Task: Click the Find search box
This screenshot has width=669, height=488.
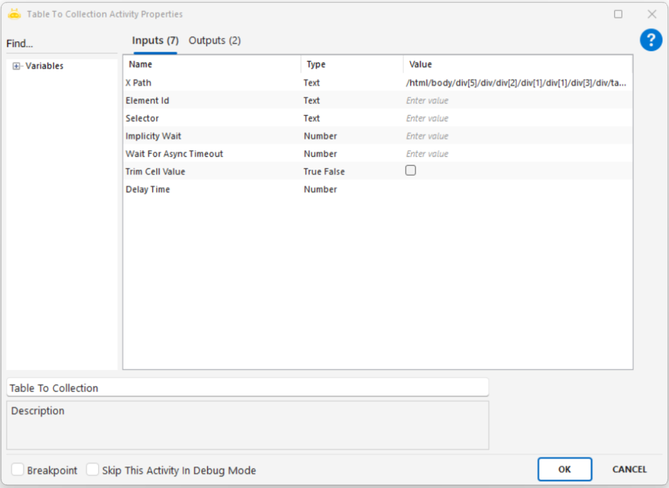Action: [x=61, y=44]
